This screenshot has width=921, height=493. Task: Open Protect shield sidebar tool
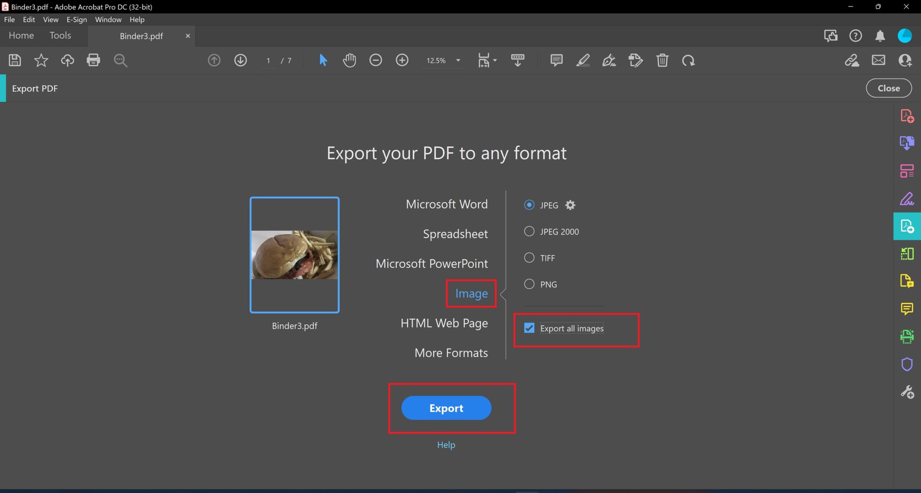[907, 364]
